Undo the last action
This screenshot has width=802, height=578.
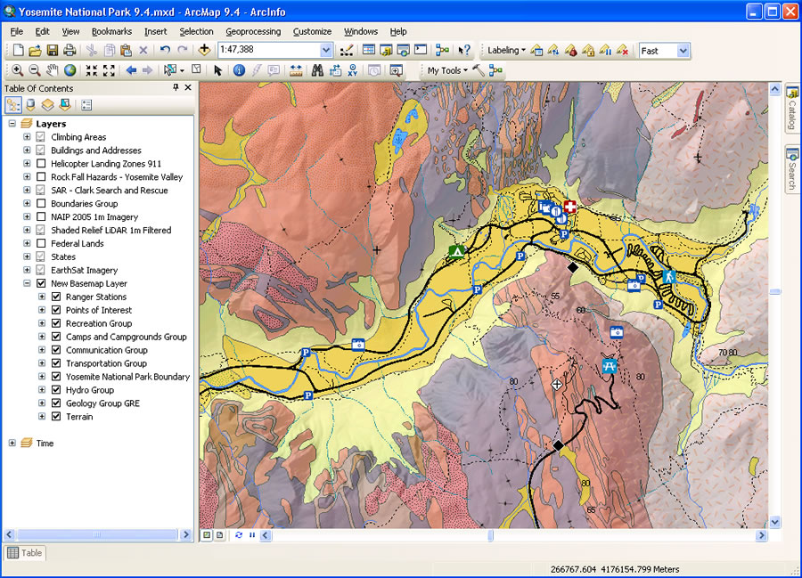click(x=165, y=50)
